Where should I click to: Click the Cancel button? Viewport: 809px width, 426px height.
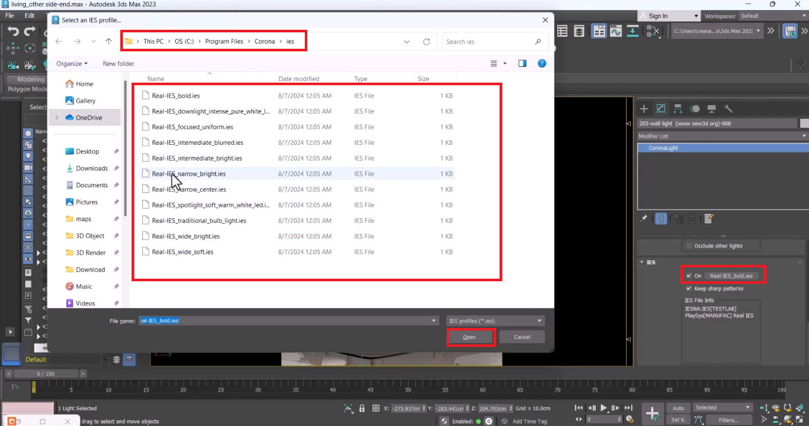pos(522,337)
